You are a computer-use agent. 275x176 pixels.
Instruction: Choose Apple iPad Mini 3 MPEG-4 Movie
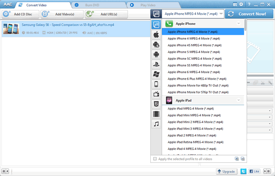[203, 129]
